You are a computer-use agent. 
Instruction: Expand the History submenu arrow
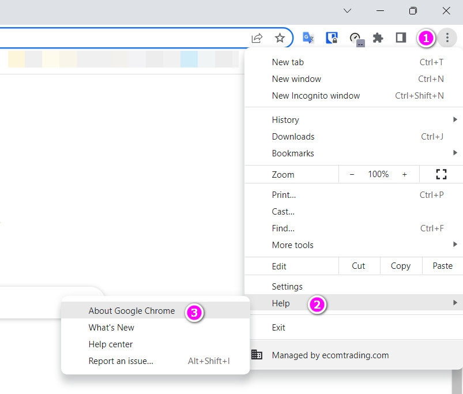pos(456,119)
